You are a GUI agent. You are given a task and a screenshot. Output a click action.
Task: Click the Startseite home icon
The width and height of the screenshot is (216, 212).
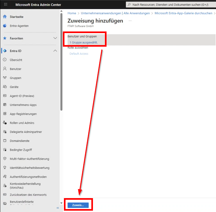coord(5,17)
